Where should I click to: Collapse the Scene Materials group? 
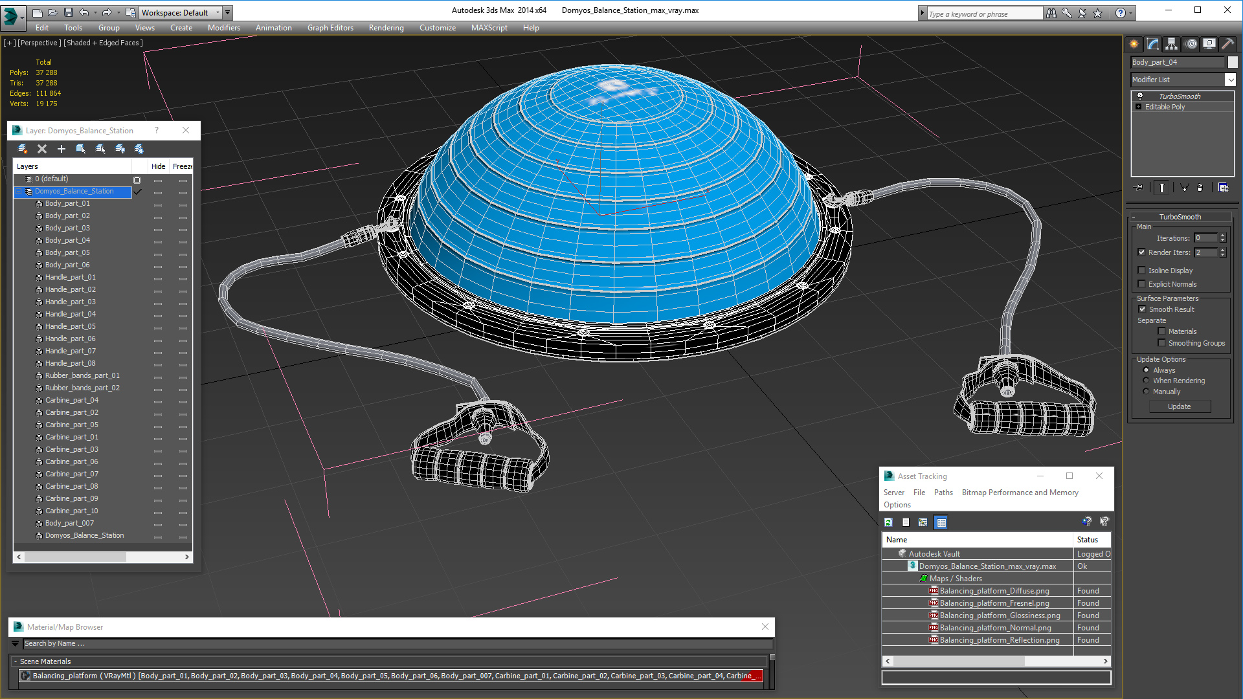(x=16, y=661)
